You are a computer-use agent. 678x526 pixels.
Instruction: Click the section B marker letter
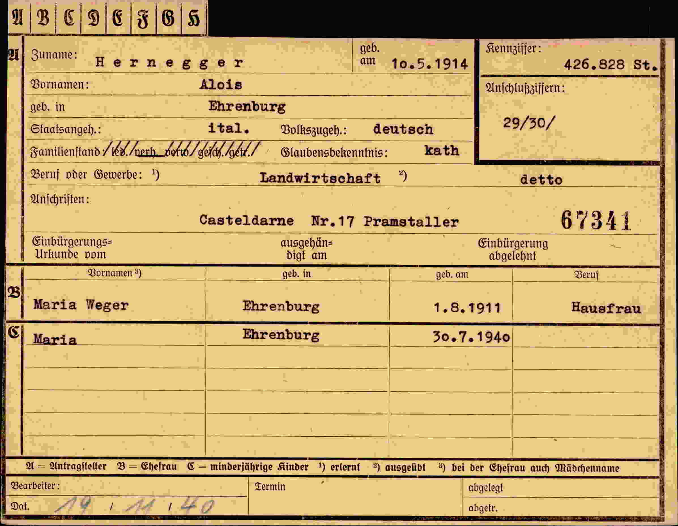pos(14,292)
